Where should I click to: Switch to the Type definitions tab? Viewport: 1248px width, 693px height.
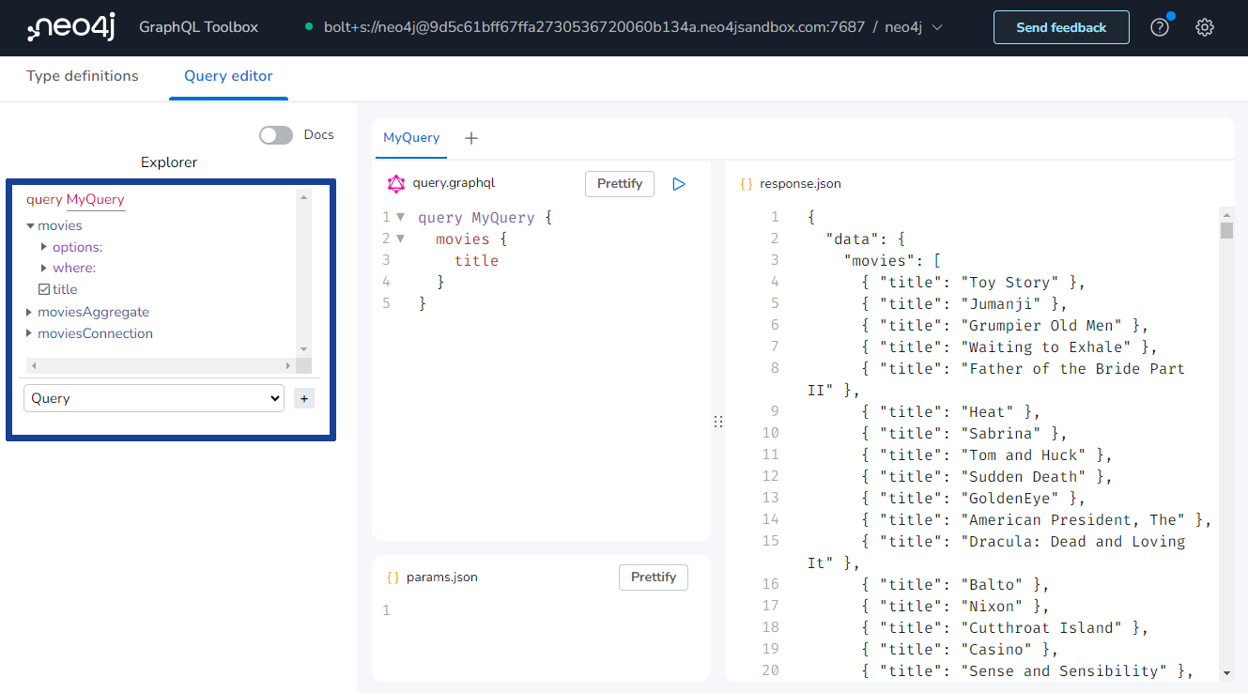coord(82,75)
